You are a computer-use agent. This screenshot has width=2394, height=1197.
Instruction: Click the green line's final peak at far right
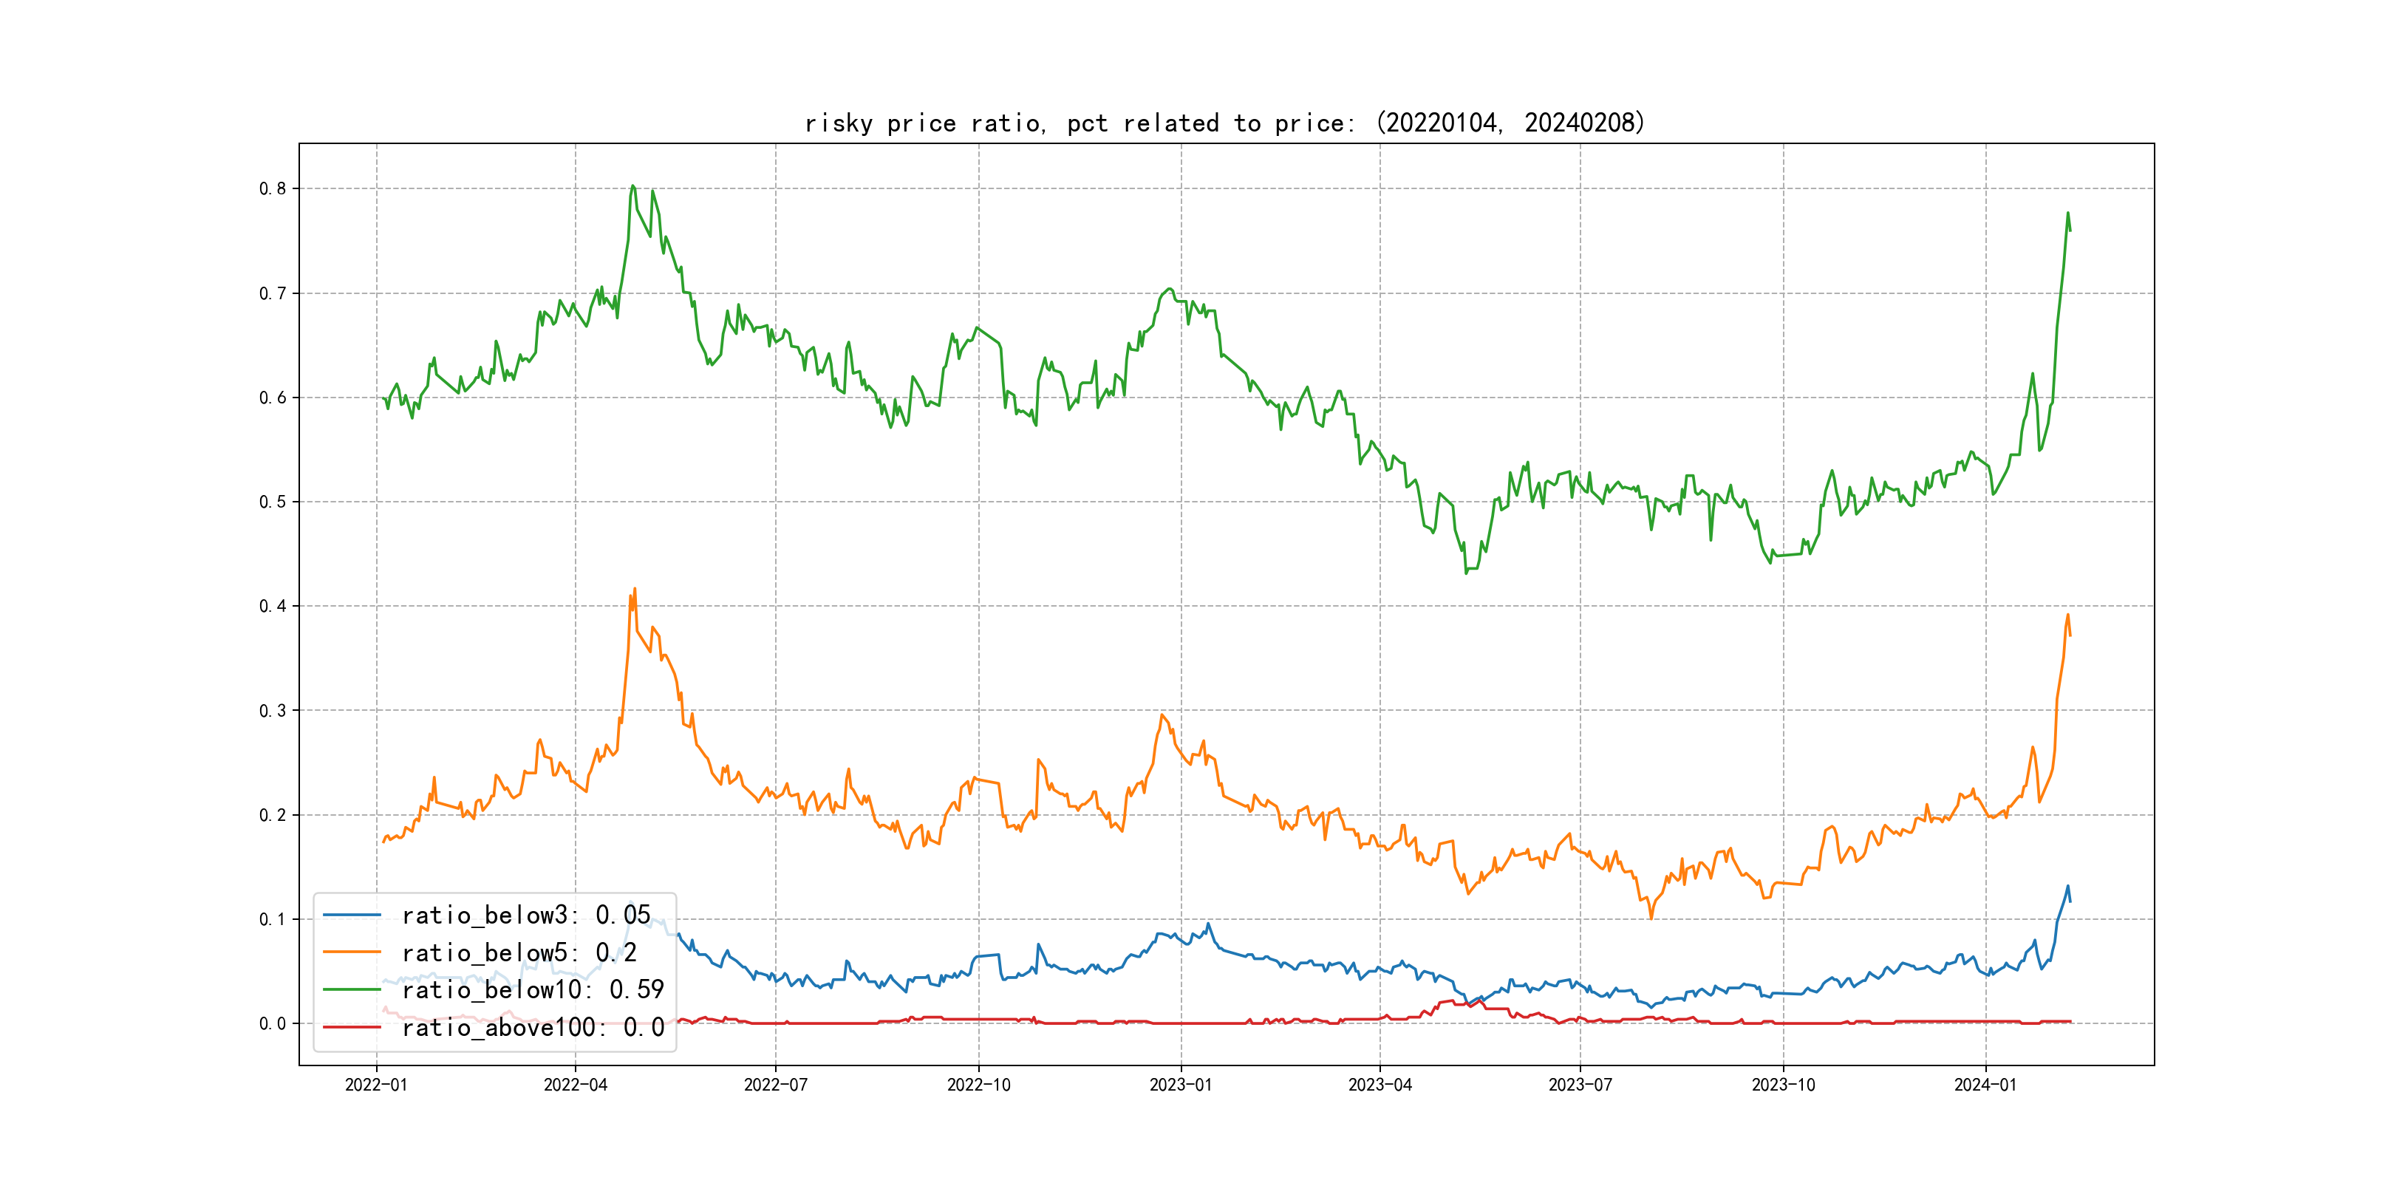tap(2068, 213)
